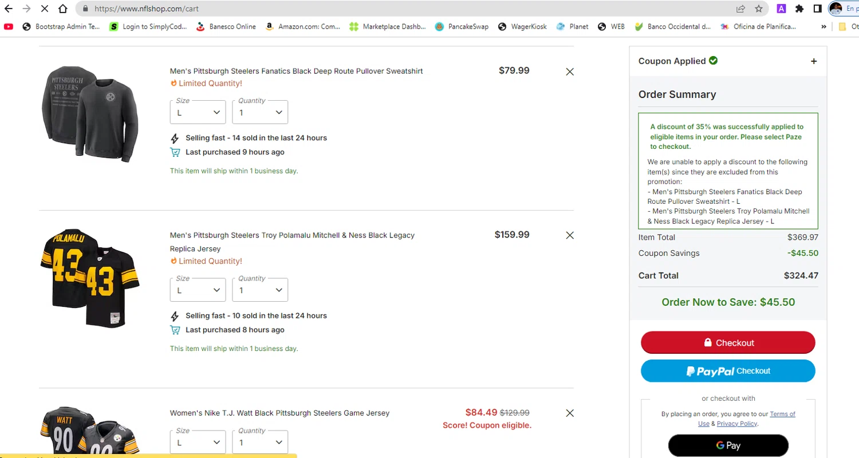Click Item Total $369.97 value
859x458 pixels.
[x=803, y=237]
